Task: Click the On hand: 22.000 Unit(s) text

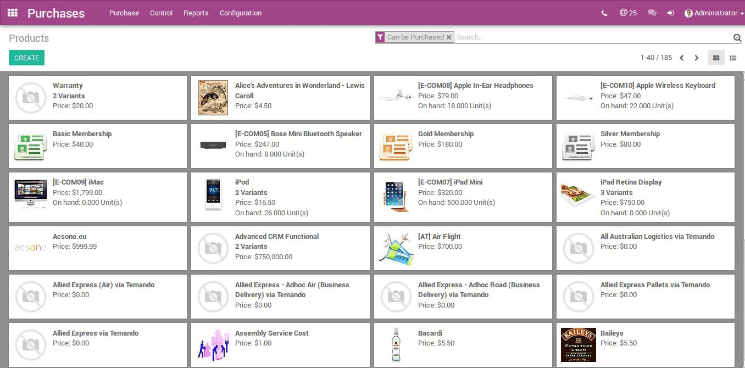Action: (637, 106)
